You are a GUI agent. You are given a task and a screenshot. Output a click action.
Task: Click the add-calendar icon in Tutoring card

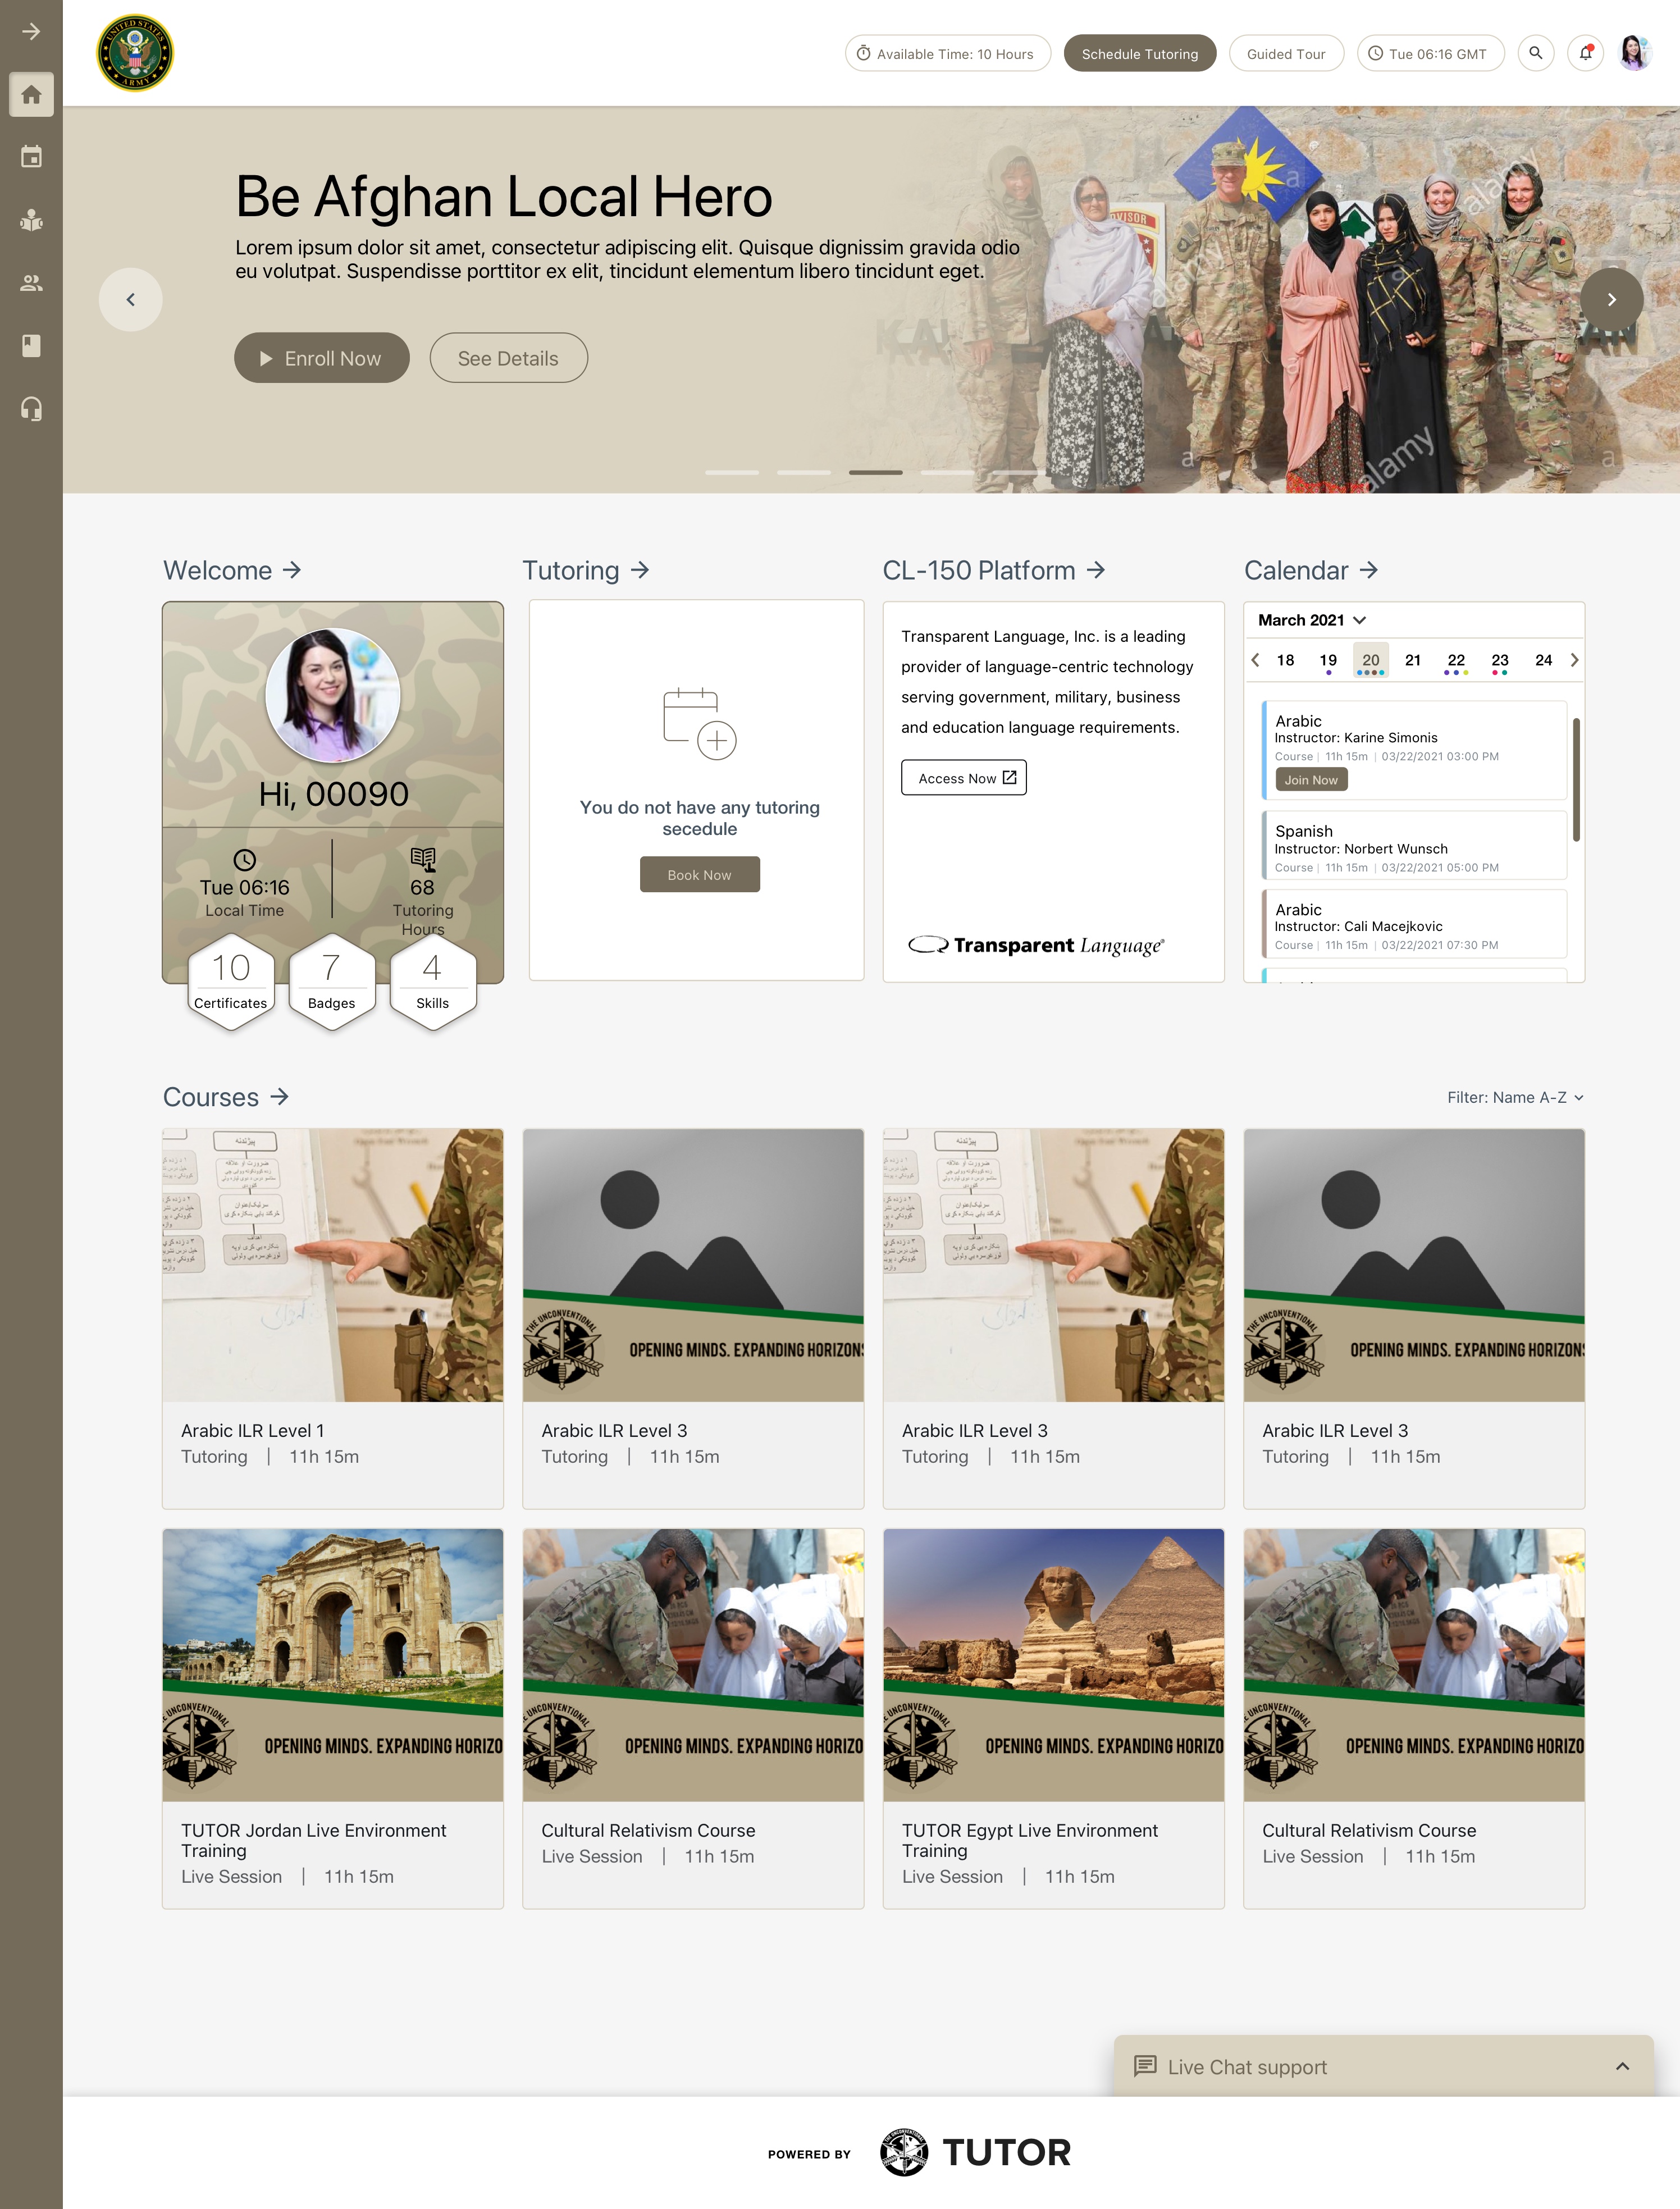coord(699,724)
